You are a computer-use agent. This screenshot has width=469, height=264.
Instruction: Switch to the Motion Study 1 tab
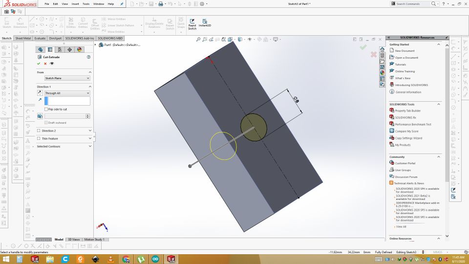[x=94, y=240]
